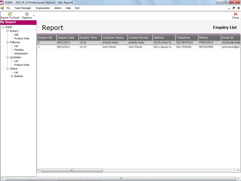
Task: Open the Team Manager menu
Action: [23, 8]
